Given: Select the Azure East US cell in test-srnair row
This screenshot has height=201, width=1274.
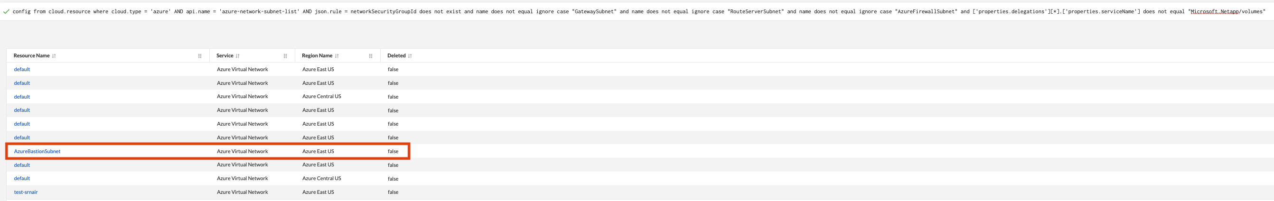Looking at the screenshot, I should 318,192.
